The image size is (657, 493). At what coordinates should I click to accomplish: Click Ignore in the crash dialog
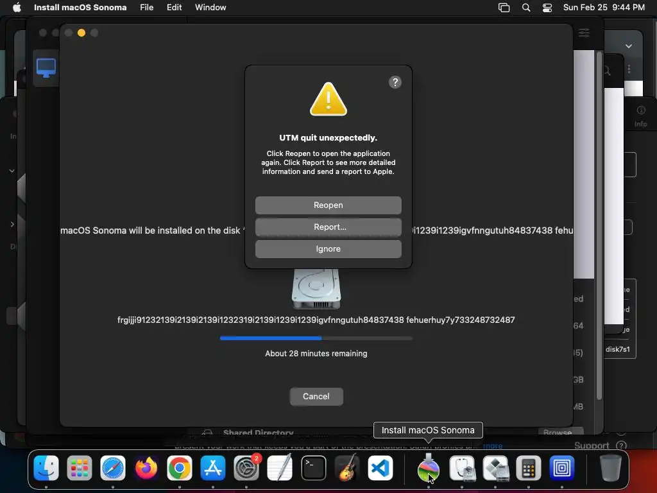click(328, 248)
